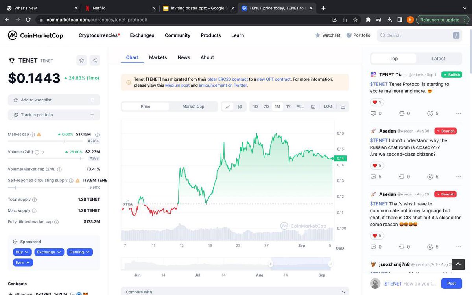The image size is (472, 295).
Task: Bookmark this page with the star icon
Action: click(355, 20)
